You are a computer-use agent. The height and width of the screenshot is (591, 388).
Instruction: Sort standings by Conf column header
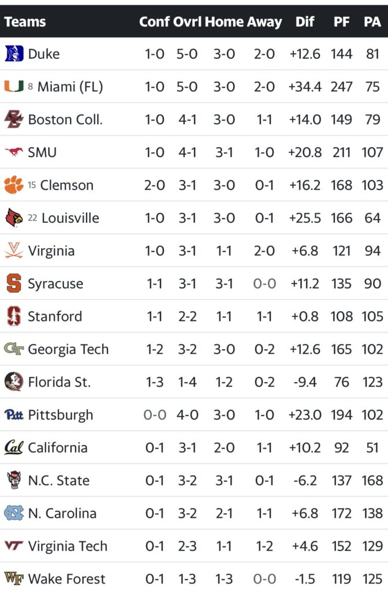click(154, 22)
